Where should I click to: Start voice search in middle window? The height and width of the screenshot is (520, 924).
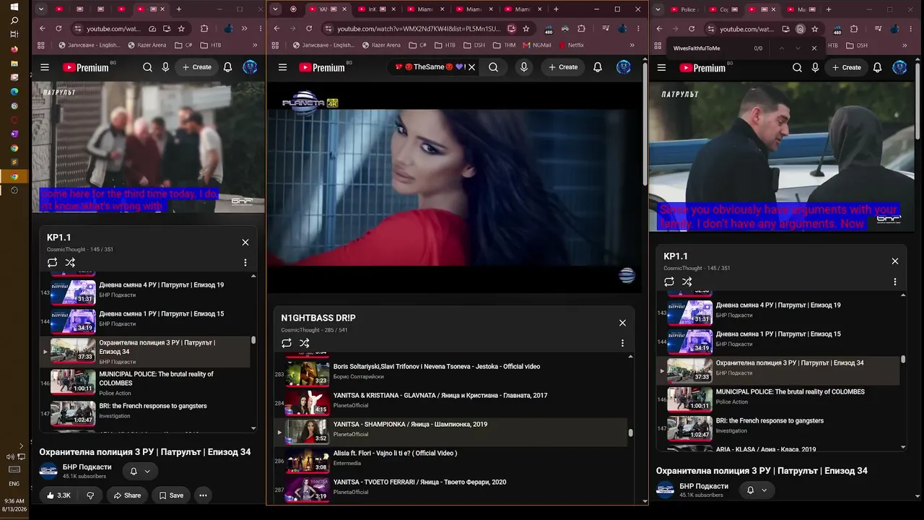pyautogui.click(x=523, y=67)
